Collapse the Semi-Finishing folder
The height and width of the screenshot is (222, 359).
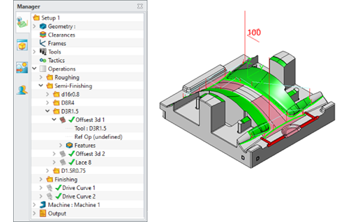[x=41, y=86]
